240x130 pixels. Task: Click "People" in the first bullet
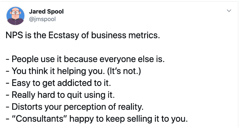[25, 59]
